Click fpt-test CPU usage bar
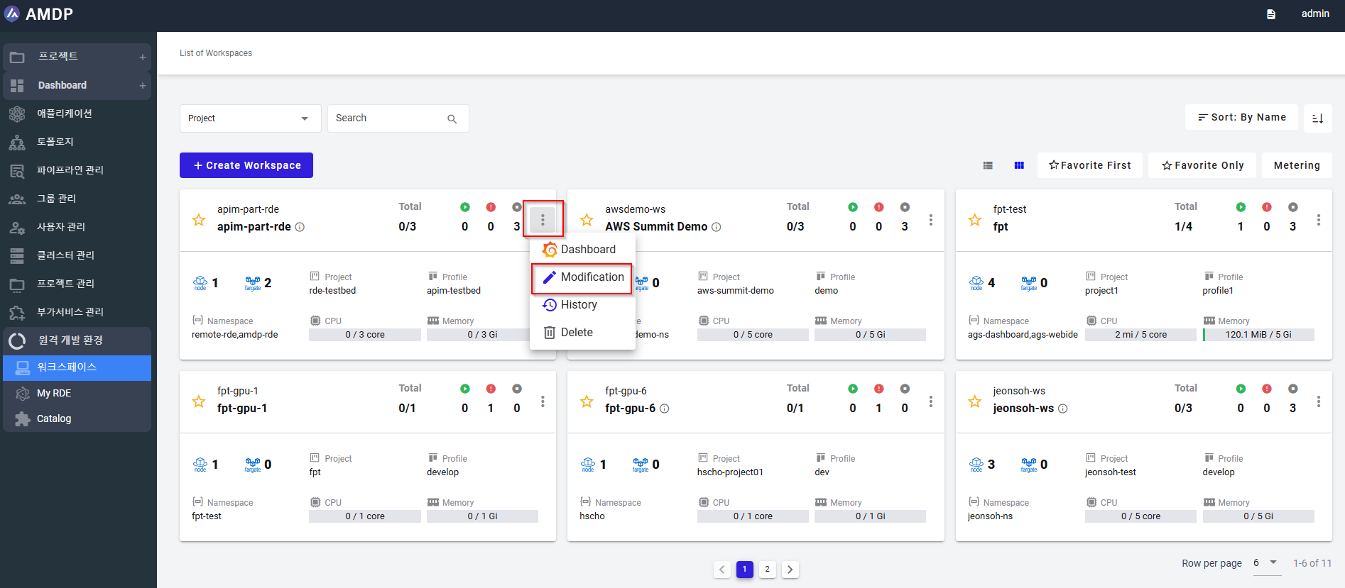Image resolution: width=1345 pixels, height=588 pixels. point(1140,335)
